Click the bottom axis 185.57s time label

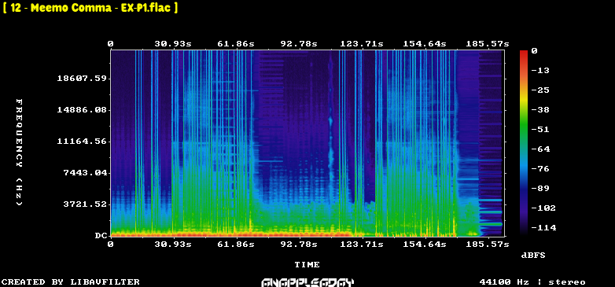click(x=488, y=245)
